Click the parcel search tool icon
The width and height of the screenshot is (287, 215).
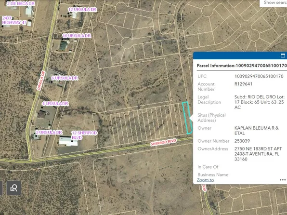coord(14,188)
